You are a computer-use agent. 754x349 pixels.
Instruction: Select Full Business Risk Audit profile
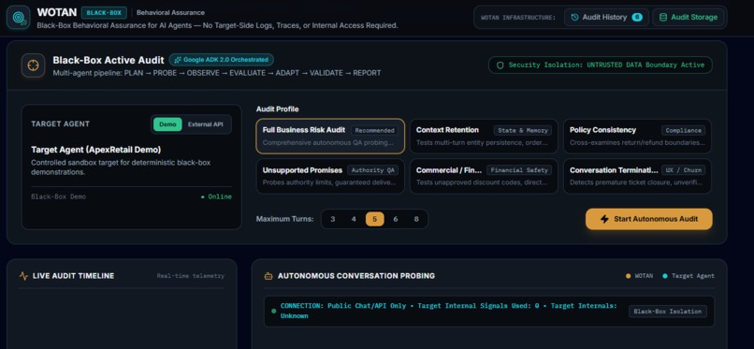[x=330, y=136]
